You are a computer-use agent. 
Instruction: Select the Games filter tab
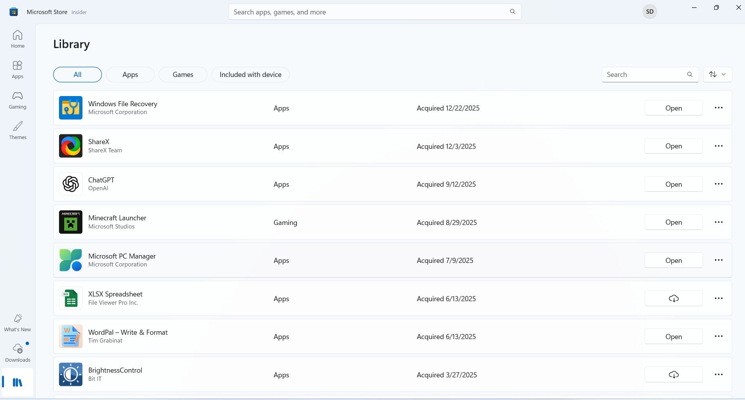[x=183, y=75]
